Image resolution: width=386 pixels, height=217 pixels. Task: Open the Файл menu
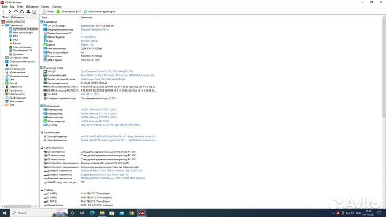[x=4, y=6]
